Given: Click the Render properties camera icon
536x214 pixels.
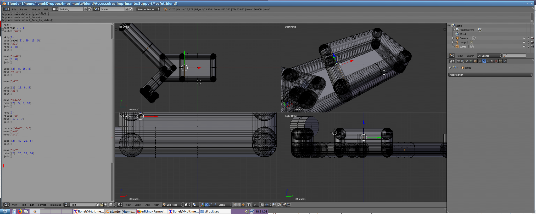Looking at the screenshot, I should tap(459, 61).
